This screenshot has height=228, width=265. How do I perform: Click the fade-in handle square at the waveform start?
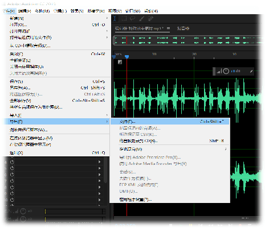click(x=120, y=62)
